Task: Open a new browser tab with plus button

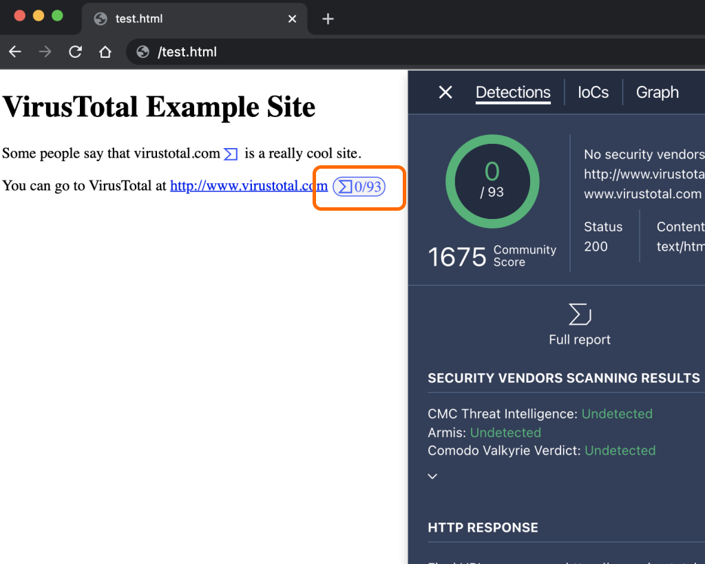Action: coord(327,19)
